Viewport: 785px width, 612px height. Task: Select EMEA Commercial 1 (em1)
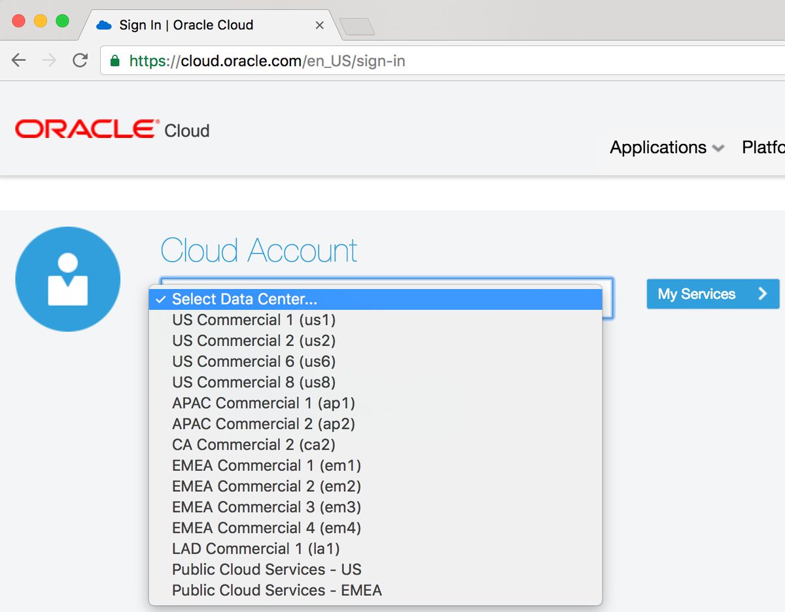point(375,466)
